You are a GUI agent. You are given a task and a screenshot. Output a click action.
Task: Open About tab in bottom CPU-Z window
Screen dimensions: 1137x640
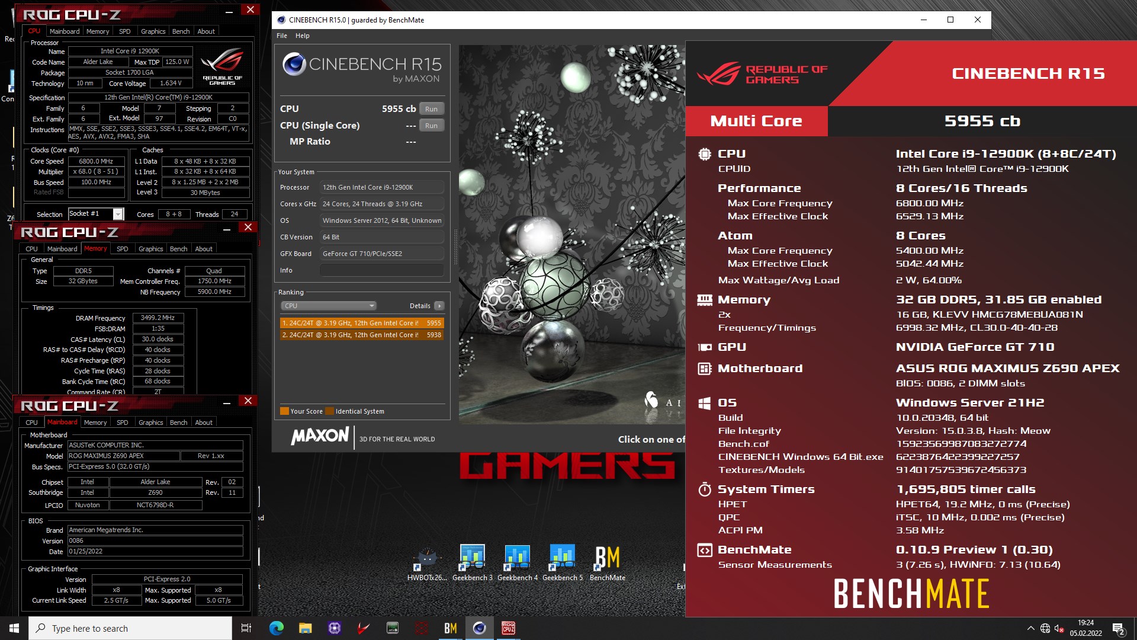click(204, 423)
